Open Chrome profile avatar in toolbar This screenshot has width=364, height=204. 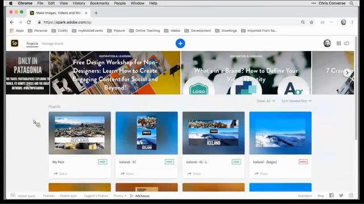coord(344,22)
